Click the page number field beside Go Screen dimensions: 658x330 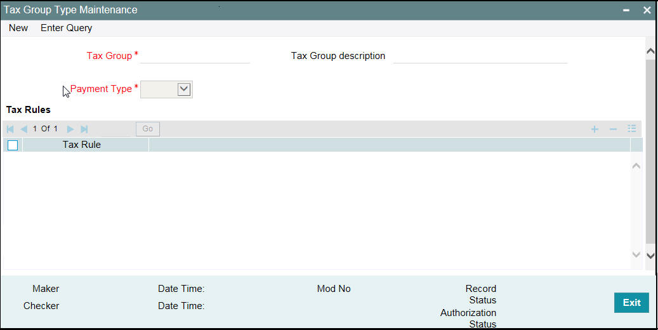click(x=116, y=129)
